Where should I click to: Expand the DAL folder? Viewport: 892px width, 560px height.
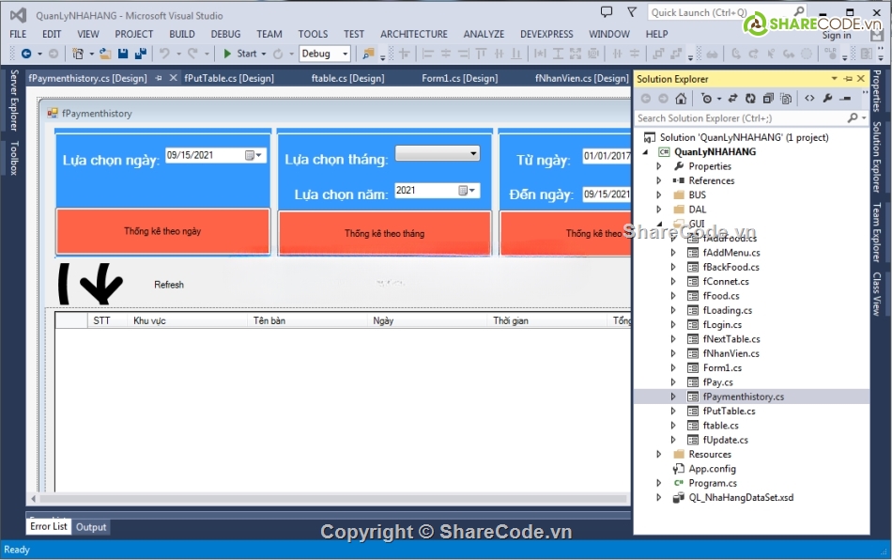(x=659, y=209)
